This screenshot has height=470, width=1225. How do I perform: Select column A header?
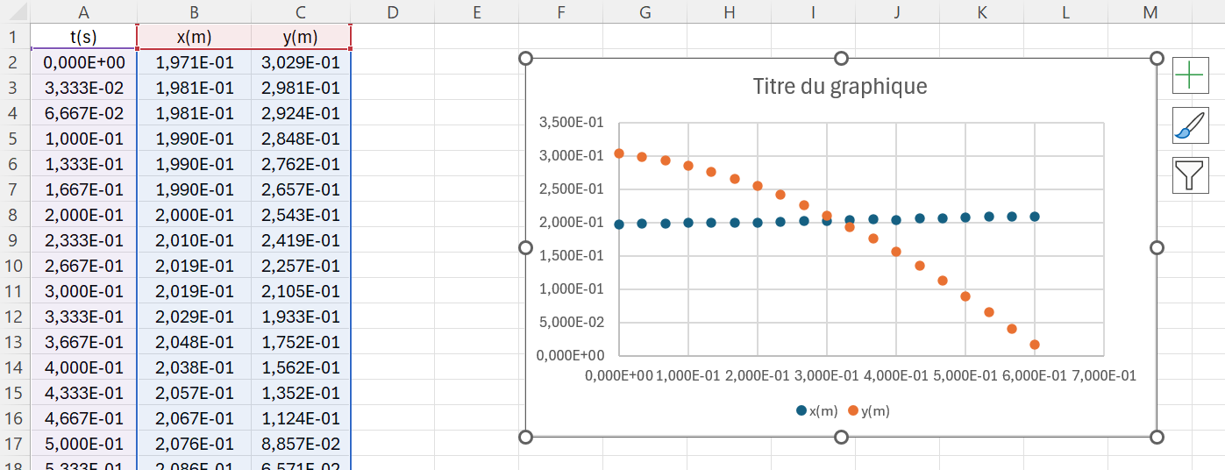pyautogui.click(x=83, y=11)
